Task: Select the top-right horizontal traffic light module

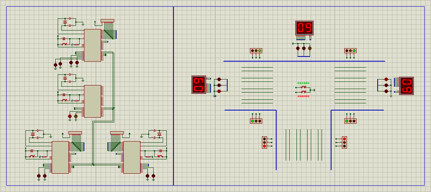Action: (350, 50)
